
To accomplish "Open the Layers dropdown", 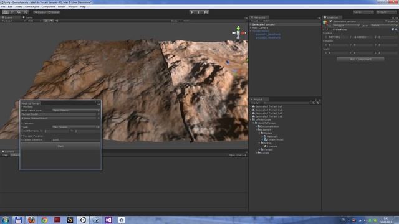I will 363,12.
